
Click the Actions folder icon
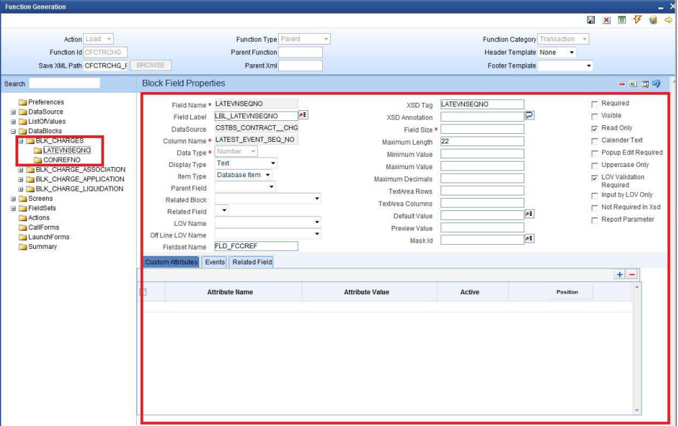pyautogui.click(x=23, y=218)
